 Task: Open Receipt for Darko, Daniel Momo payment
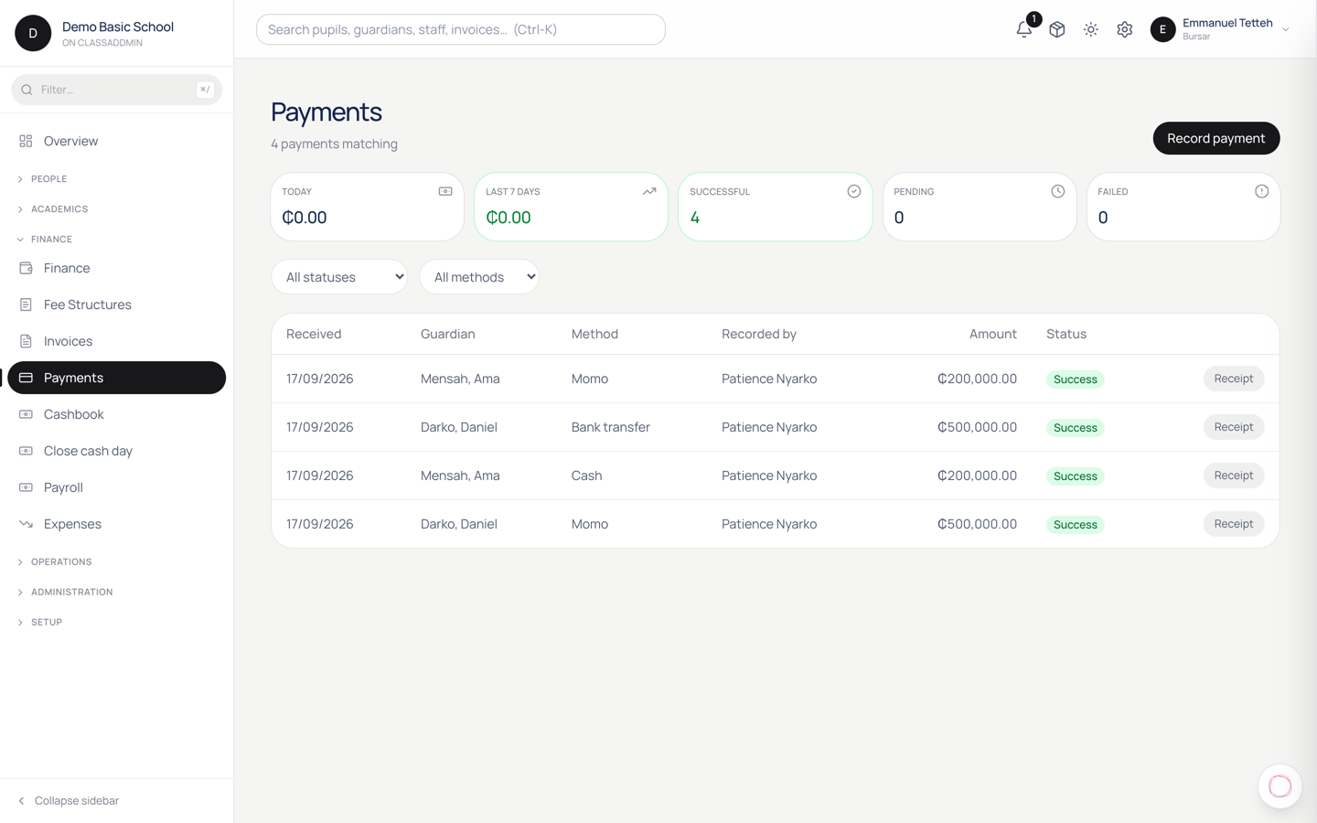click(x=1233, y=524)
